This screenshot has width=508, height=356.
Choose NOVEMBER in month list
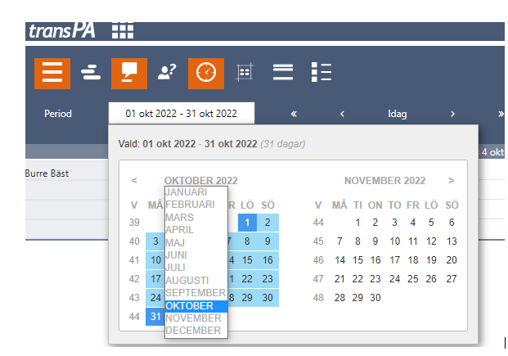tap(196, 318)
